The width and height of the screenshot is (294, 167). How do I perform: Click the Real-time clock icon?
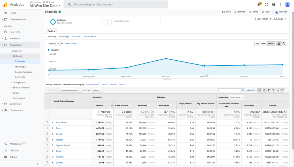[6, 32]
